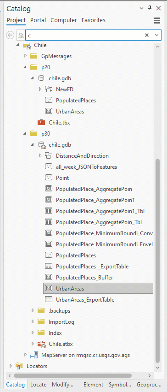The width and height of the screenshot is (167, 392).
Task: Click the MapServer connection icon
Action: coord(33,355)
